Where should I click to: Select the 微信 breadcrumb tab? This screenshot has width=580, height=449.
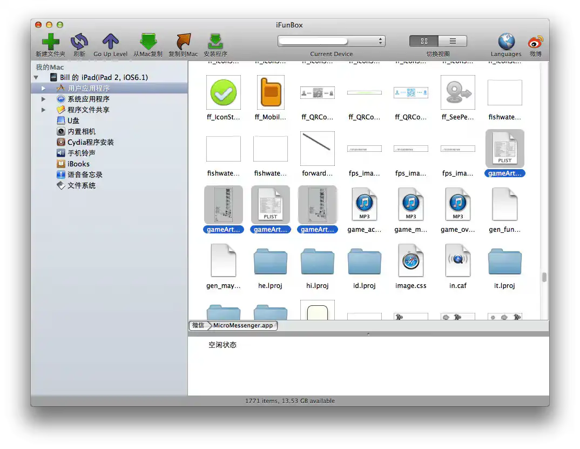tap(198, 325)
